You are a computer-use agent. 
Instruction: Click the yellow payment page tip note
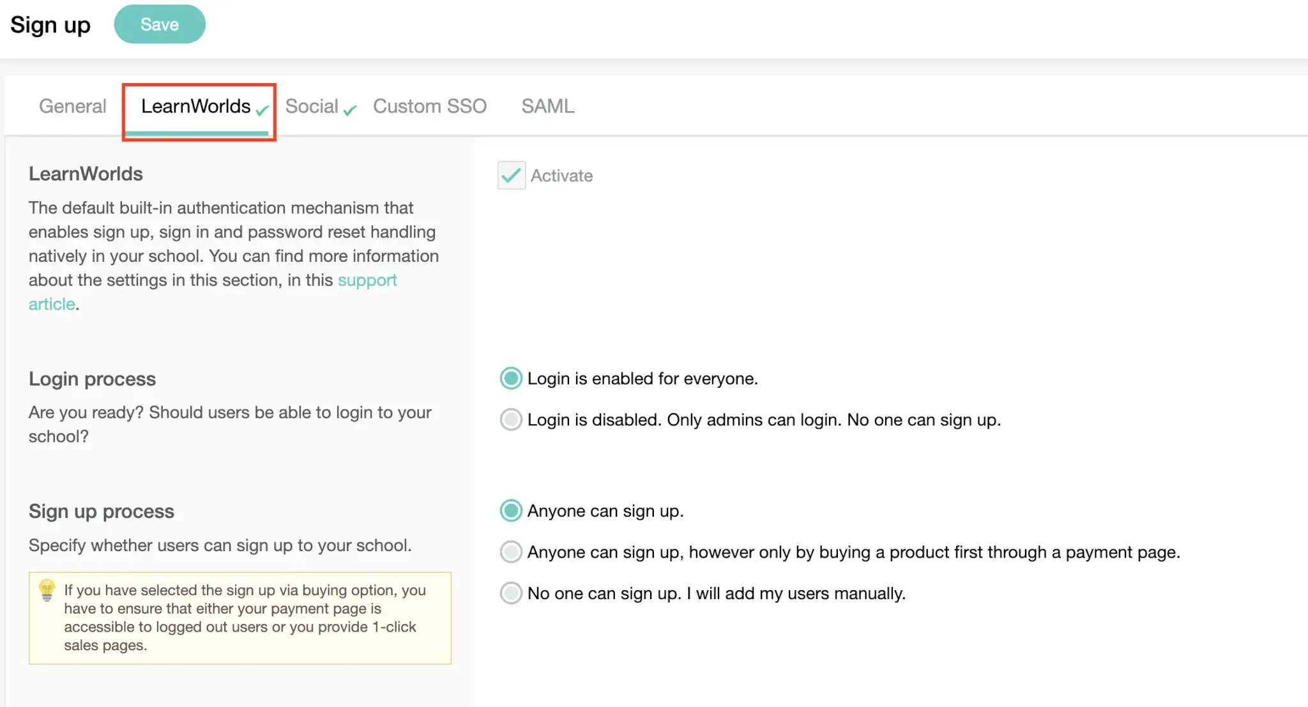coord(240,618)
